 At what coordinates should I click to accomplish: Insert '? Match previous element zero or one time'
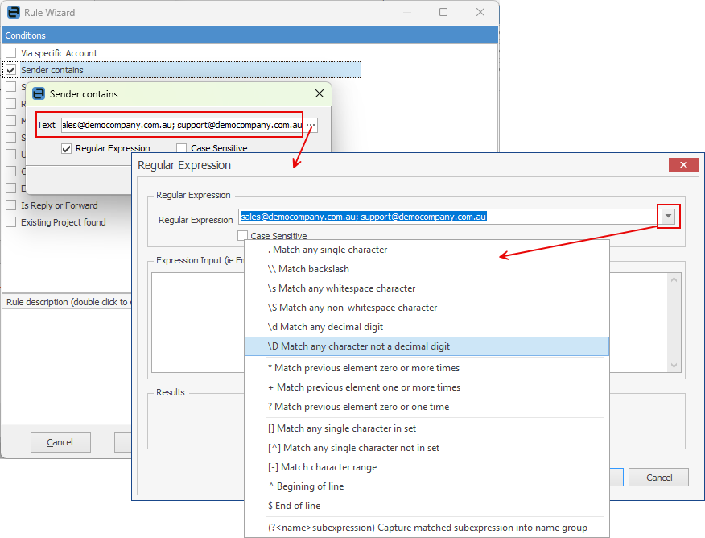pos(427,407)
